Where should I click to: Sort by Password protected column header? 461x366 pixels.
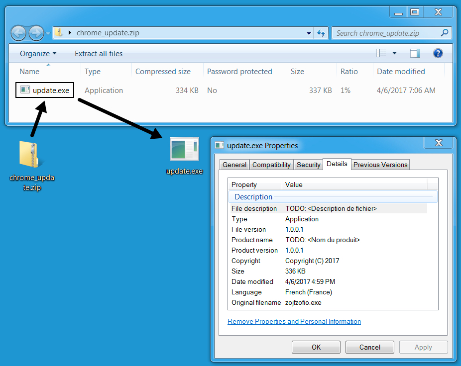(x=245, y=72)
